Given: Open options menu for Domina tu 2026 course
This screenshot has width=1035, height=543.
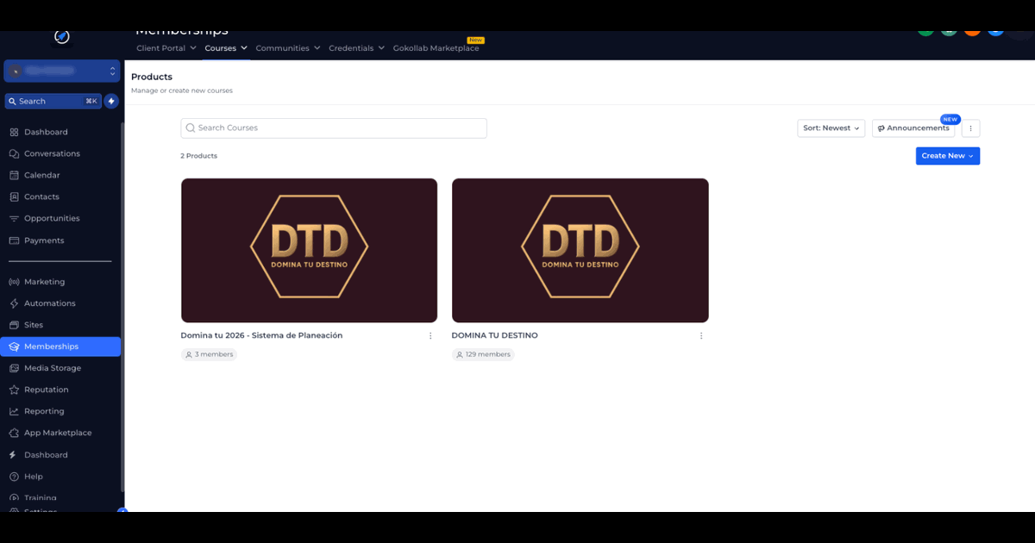Looking at the screenshot, I should click(430, 336).
